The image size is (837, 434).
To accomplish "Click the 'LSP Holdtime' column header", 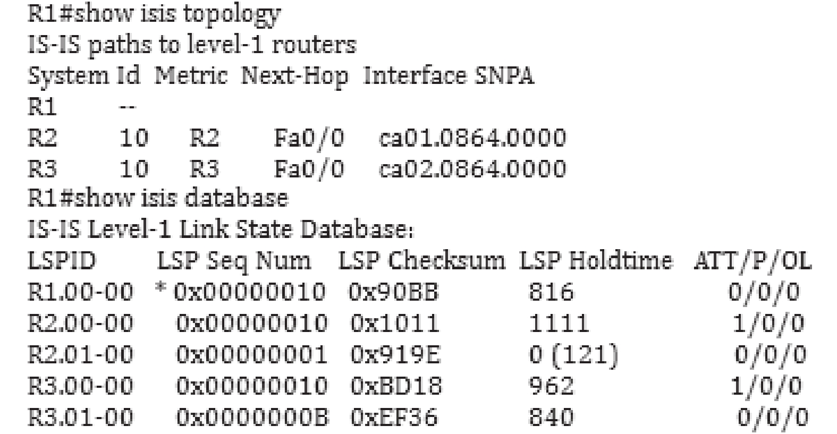I will pyautogui.click(x=596, y=261).
